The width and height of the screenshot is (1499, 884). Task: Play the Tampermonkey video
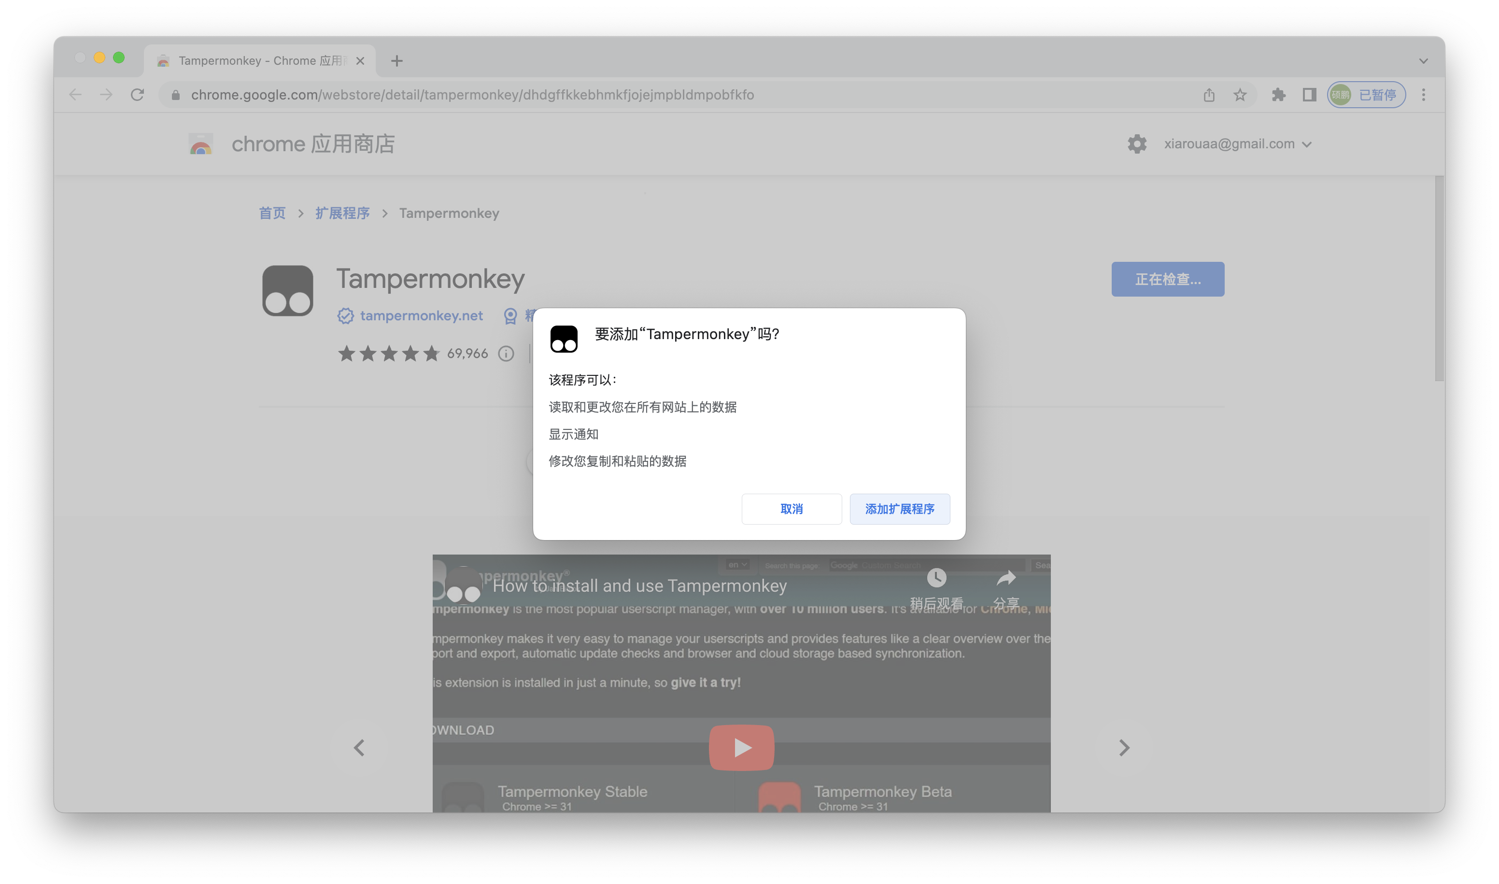741,748
